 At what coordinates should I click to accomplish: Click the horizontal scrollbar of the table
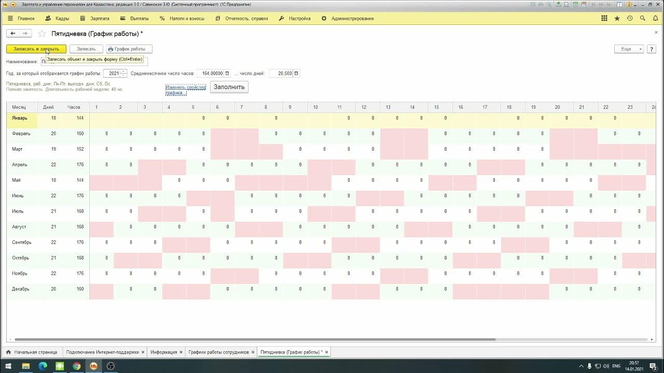point(255,340)
